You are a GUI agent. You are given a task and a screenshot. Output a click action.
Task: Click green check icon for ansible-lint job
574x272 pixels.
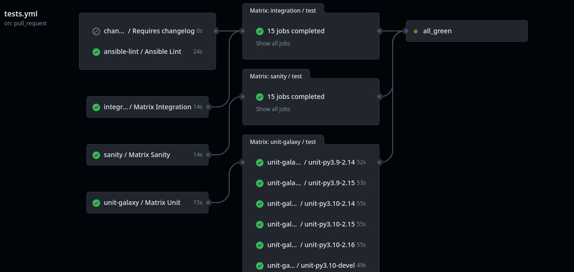(96, 52)
